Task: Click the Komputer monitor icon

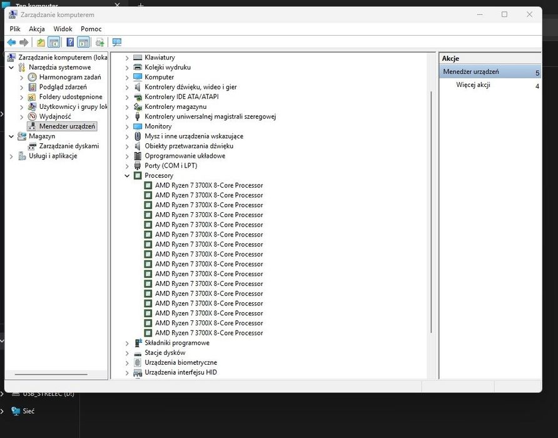Action: point(138,77)
